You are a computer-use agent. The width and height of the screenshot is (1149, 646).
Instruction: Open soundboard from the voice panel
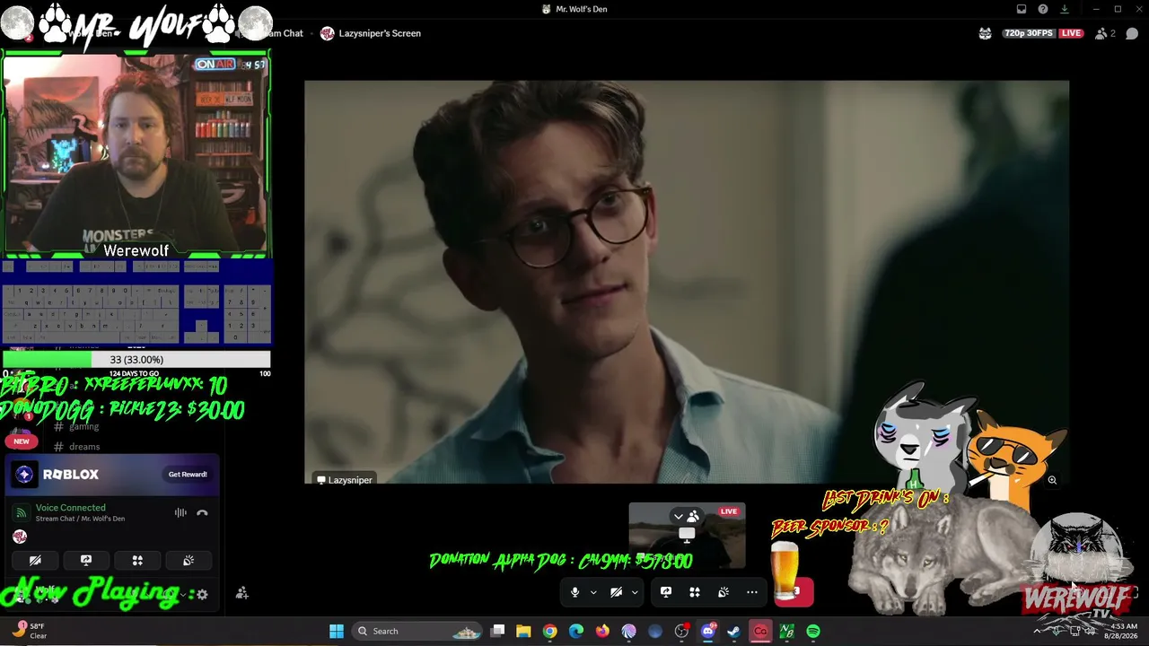(x=189, y=561)
